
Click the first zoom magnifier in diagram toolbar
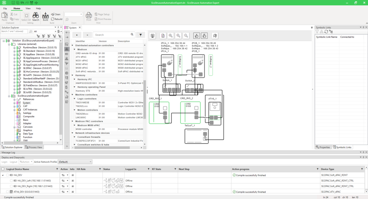(x=171, y=36)
